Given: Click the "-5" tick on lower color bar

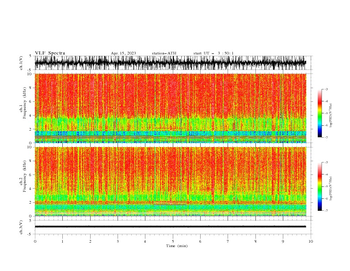Looking at the screenshot, I should pos(326,186).
